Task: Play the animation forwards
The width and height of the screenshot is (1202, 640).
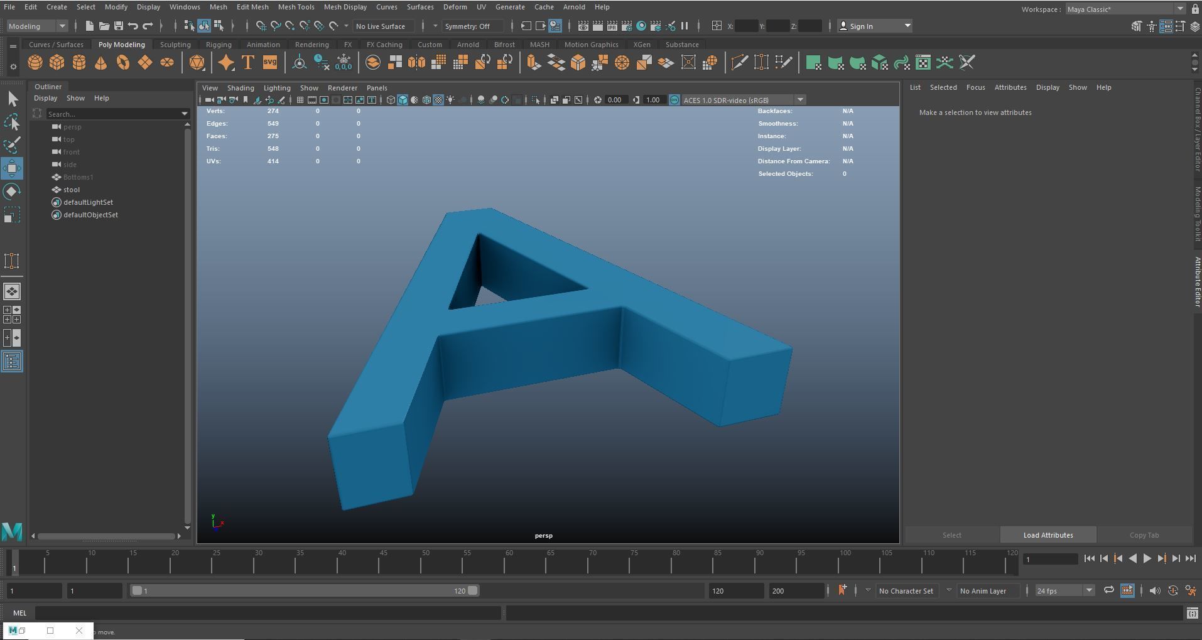Action: pos(1147,558)
